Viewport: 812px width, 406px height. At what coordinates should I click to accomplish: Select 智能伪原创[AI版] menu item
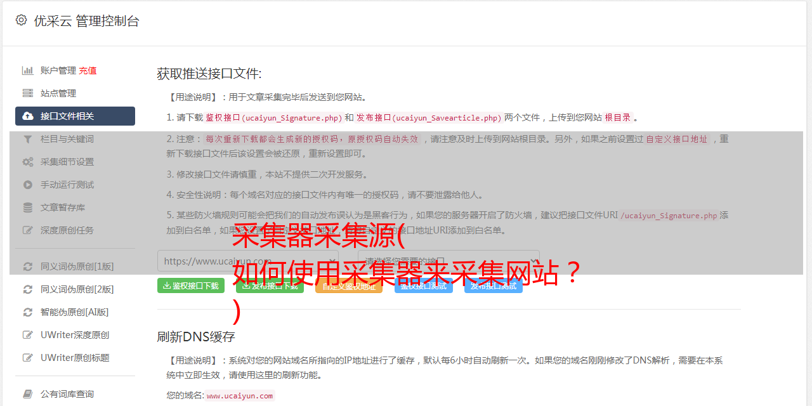(75, 312)
